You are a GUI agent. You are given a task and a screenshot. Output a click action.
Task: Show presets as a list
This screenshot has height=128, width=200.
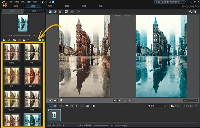click(x=43, y=40)
